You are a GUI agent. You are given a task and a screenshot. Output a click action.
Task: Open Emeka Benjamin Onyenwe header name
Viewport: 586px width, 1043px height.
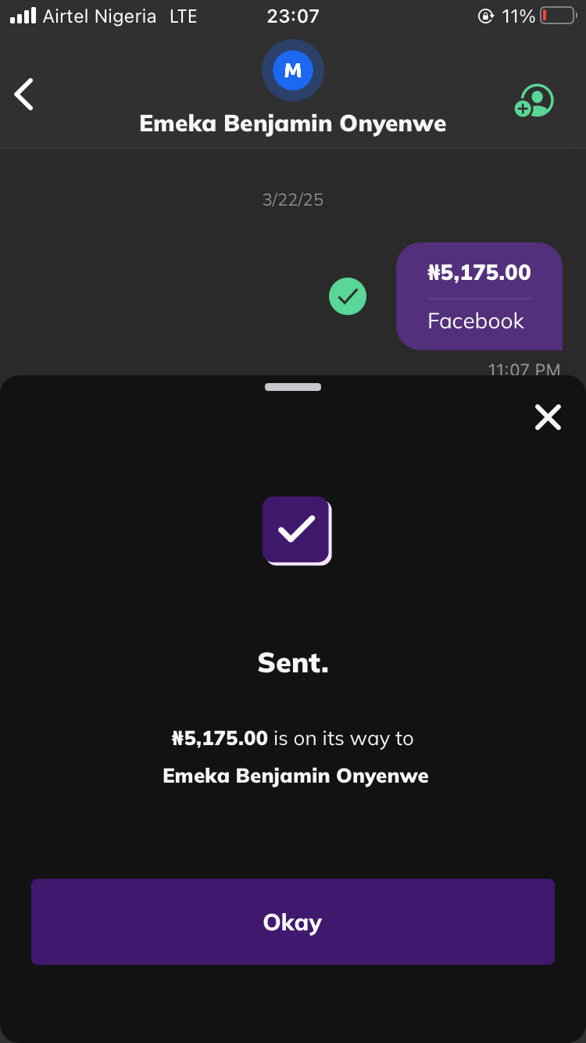293,124
